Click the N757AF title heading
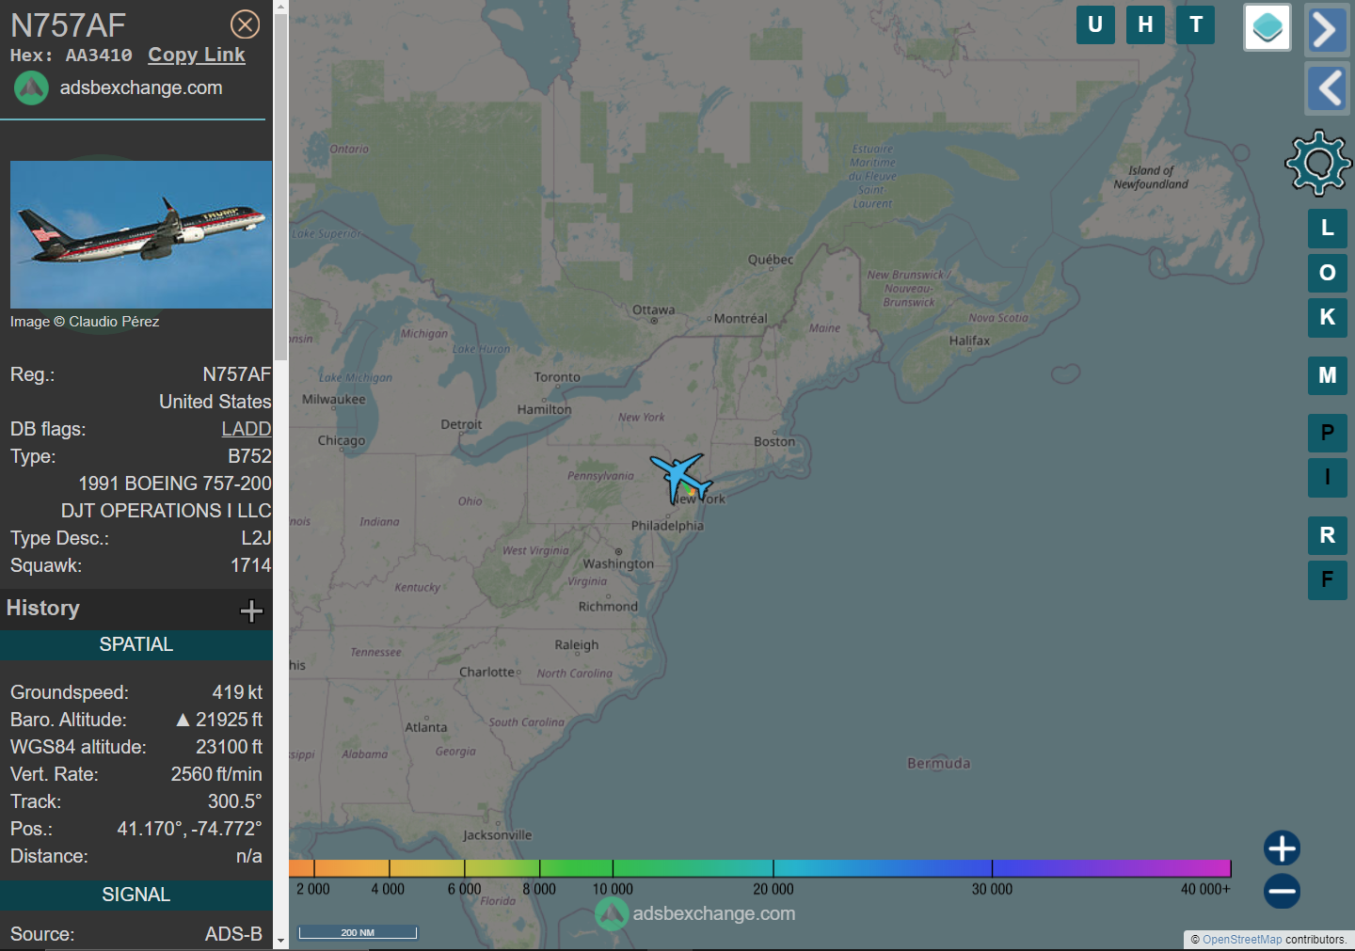 [68, 25]
